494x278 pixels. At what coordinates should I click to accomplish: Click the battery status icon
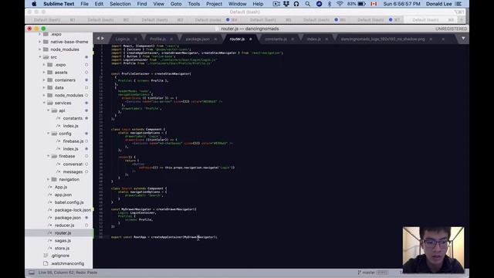(362, 4)
